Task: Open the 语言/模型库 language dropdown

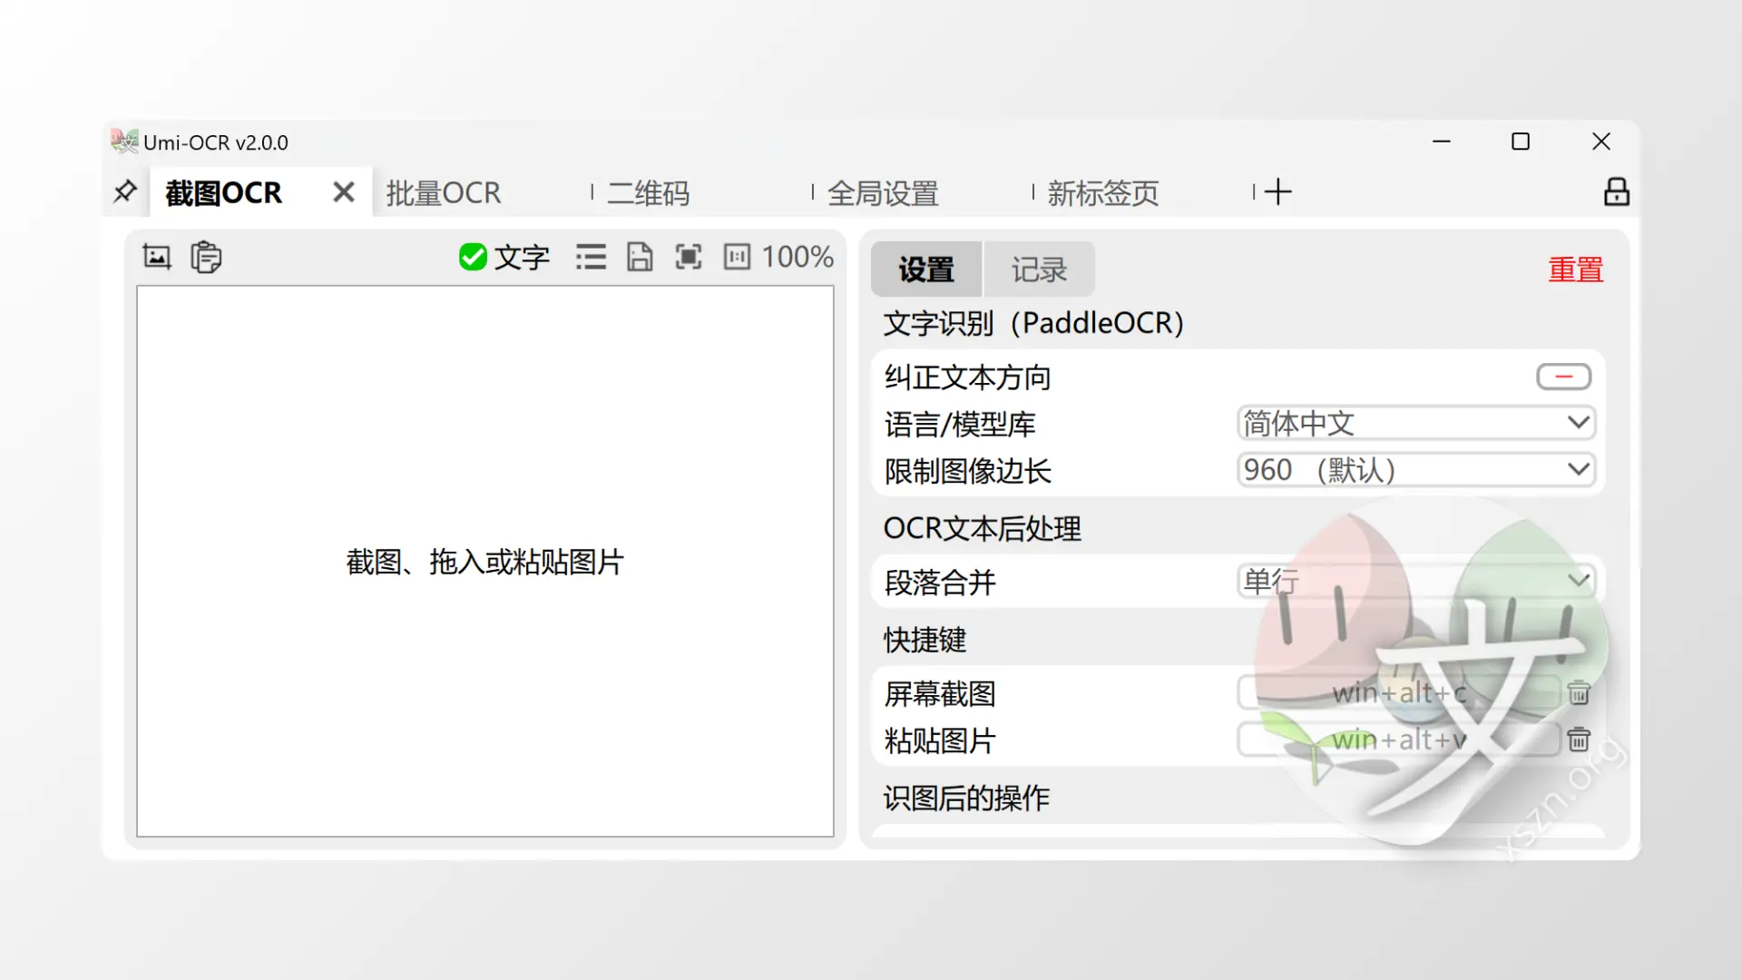Action: [1415, 423]
